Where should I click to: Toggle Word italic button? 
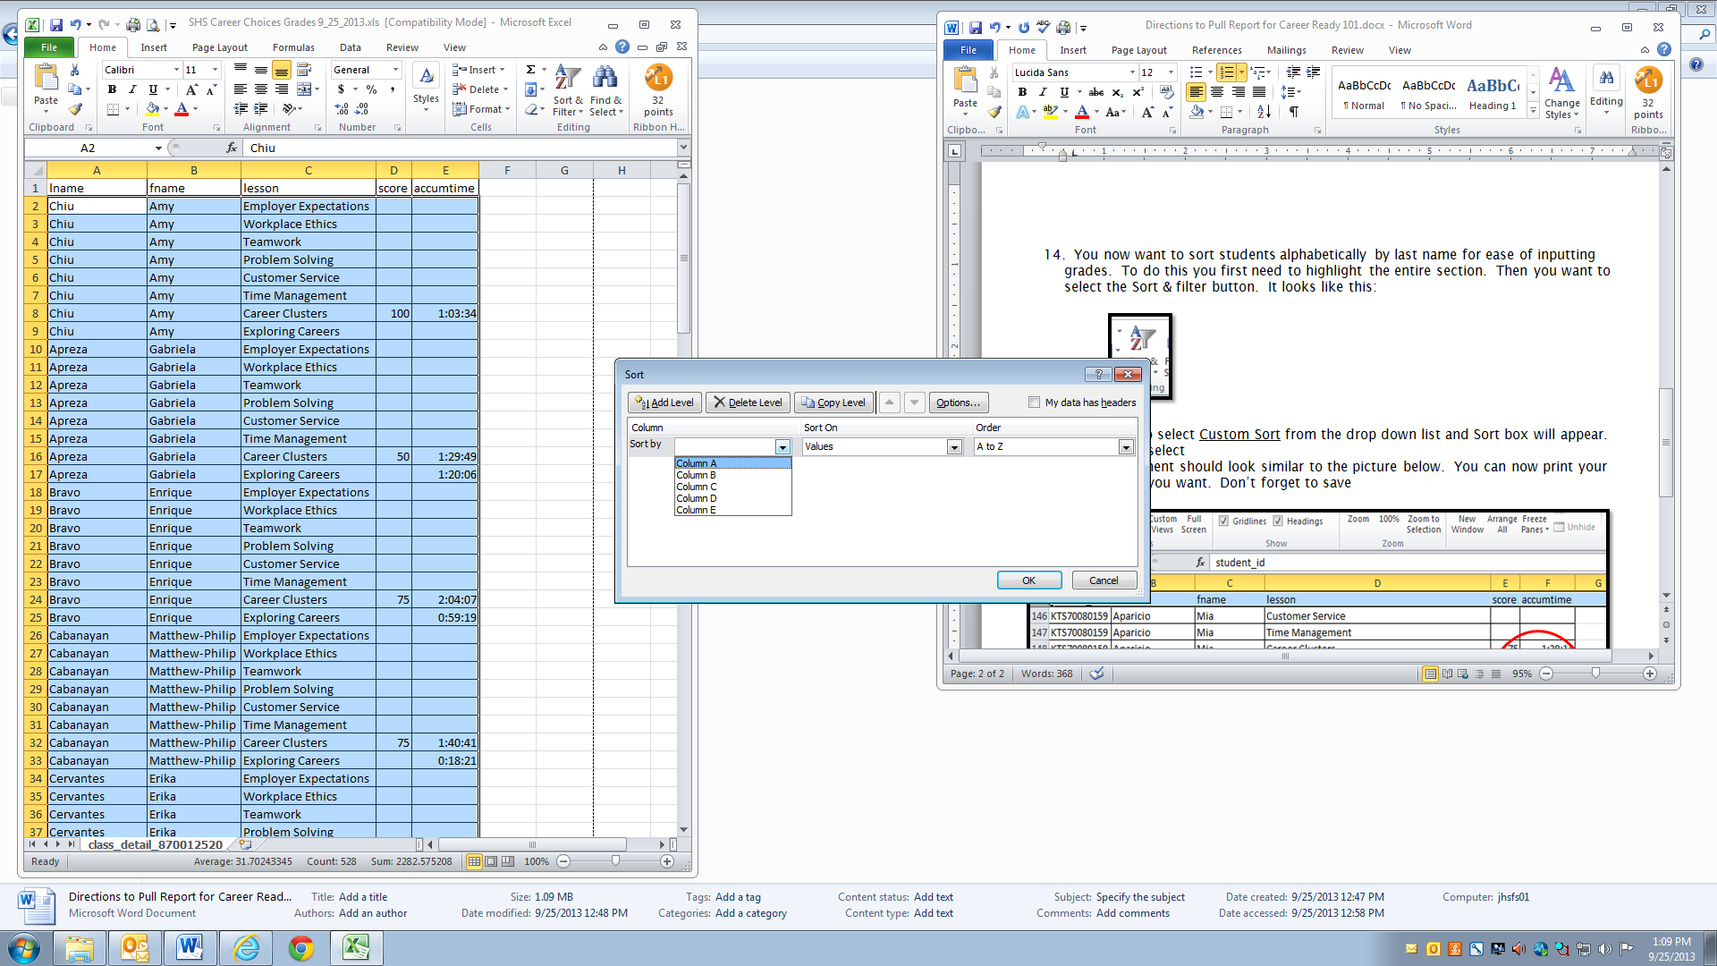[x=1043, y=92]
